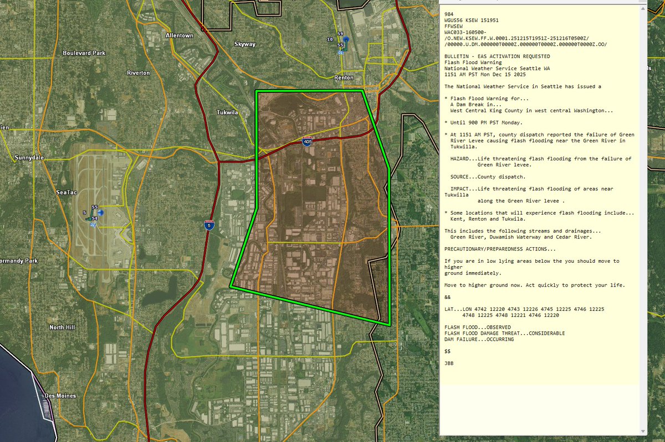This screenshot has height=442, width=665.
Task: Click the Des Moines place label
Action: coord(61,396)
